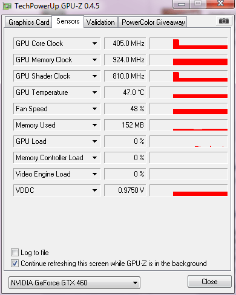The width and height of the screenshot is (236, 295).
Task: Expand the GPU Memory Clock dropdown arrow
Action: pyautogui.click(x=94, y=60)
